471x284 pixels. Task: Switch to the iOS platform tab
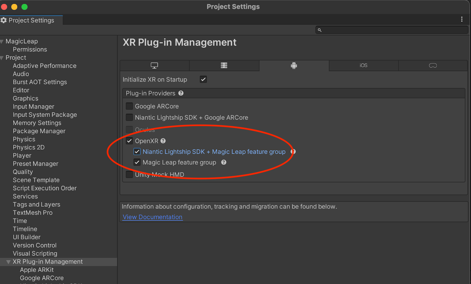364,66
